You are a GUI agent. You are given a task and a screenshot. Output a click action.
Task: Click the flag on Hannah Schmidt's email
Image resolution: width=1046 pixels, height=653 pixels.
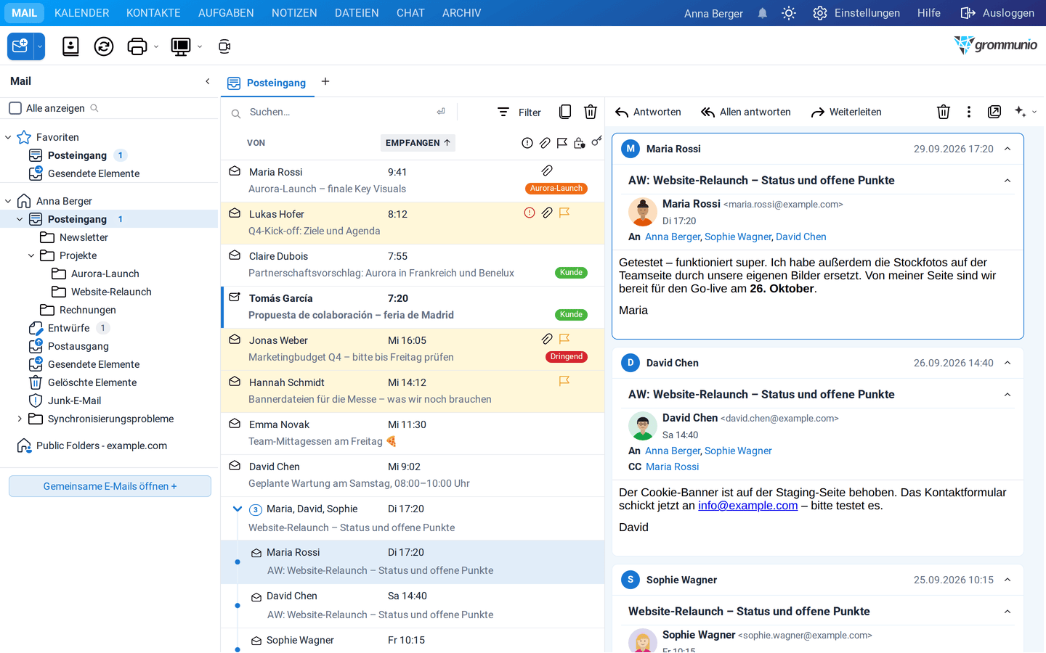(564, 381)
